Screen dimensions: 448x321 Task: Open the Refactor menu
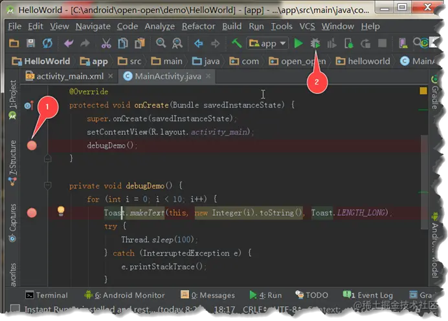point(199,26)
